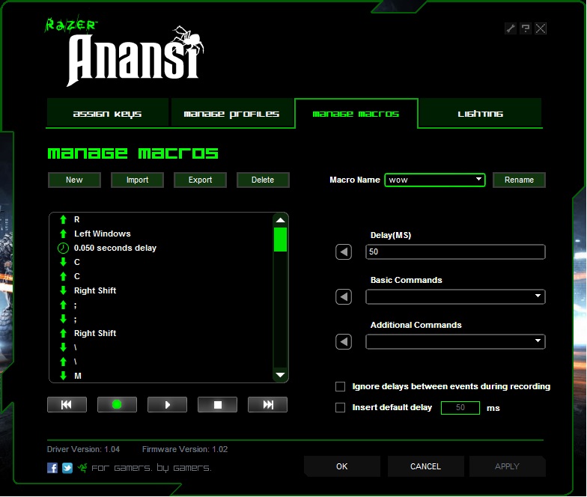Click the Import button
Image resolution: width=587 pixels, height=497 pixels.
pyautogui.click(x=138, y=180)
